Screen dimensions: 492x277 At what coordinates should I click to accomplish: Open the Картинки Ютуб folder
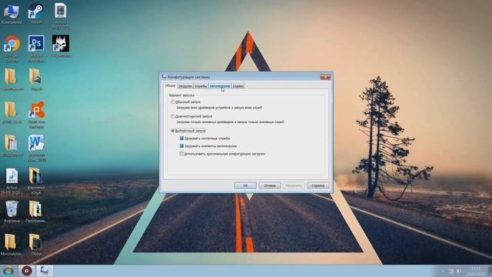point(36,182)
